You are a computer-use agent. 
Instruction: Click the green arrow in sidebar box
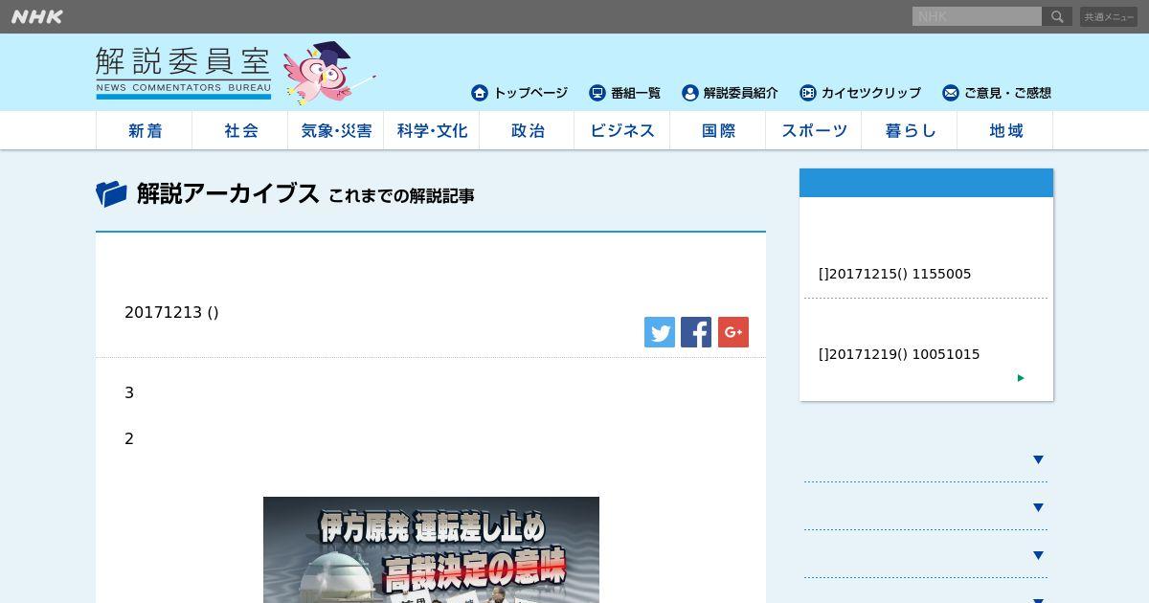pyautogui.click(x=1021, y=378)
